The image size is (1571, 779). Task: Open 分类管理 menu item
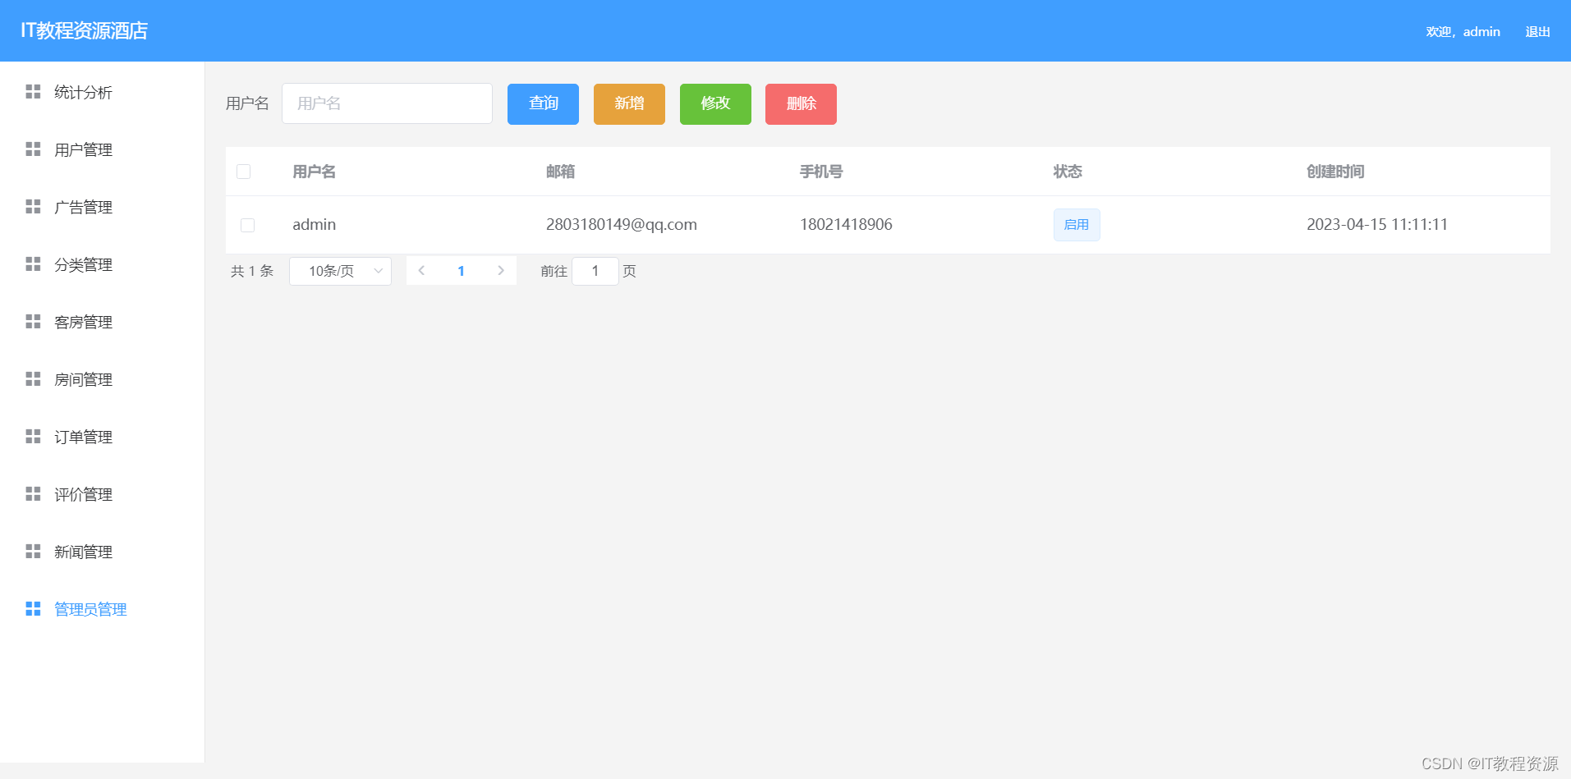pyautogui.click(x=102, y=264)
